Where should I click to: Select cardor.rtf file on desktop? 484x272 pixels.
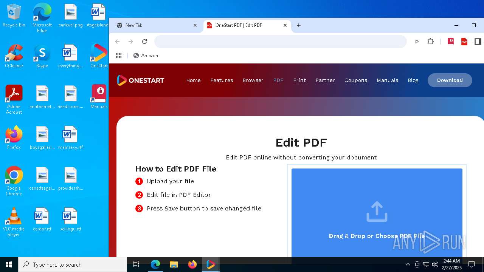(x=42, y=219)
